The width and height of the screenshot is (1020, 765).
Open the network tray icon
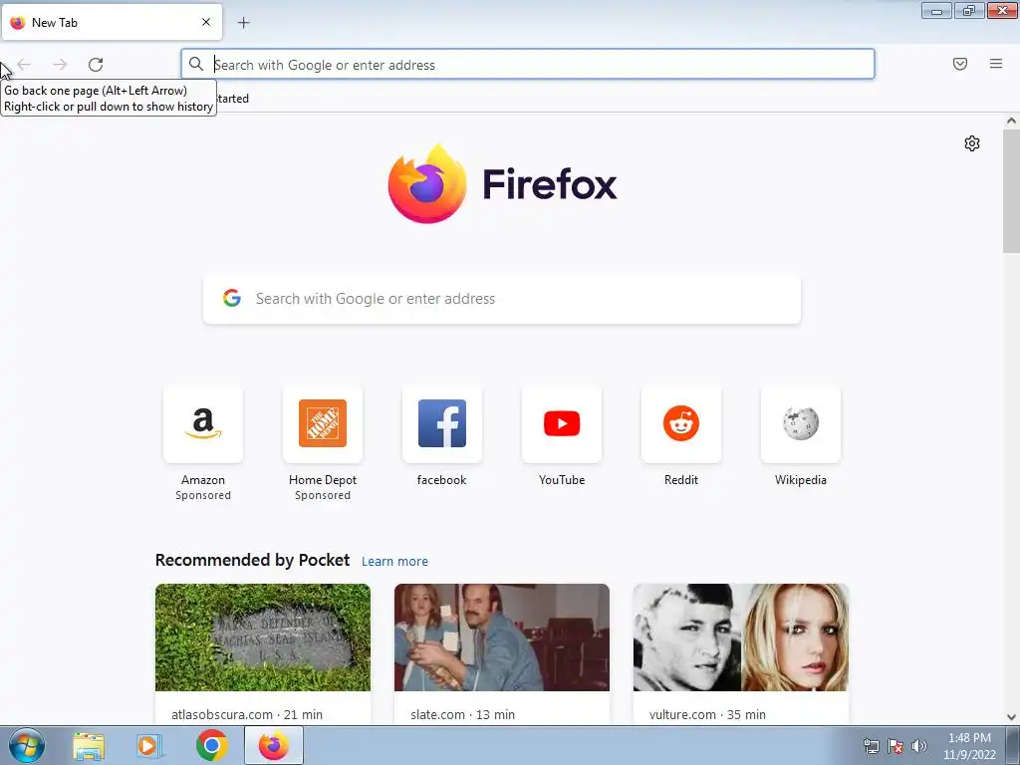point(871,746)
